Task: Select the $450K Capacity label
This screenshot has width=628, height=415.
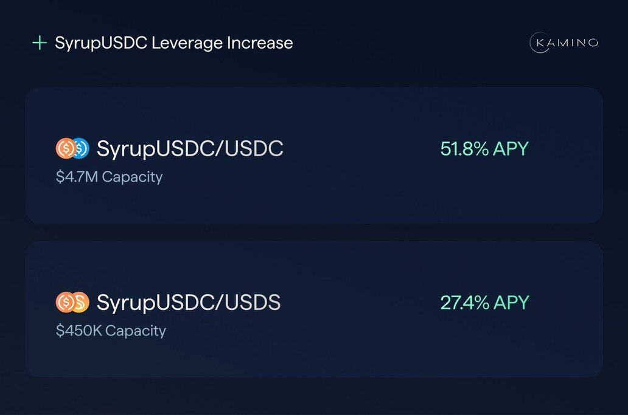Action: coord(111,331)
